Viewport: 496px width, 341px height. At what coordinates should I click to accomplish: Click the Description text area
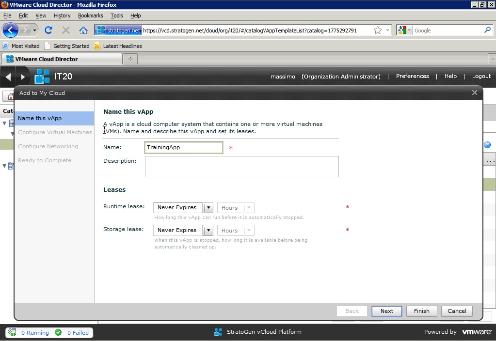(241, 167)
